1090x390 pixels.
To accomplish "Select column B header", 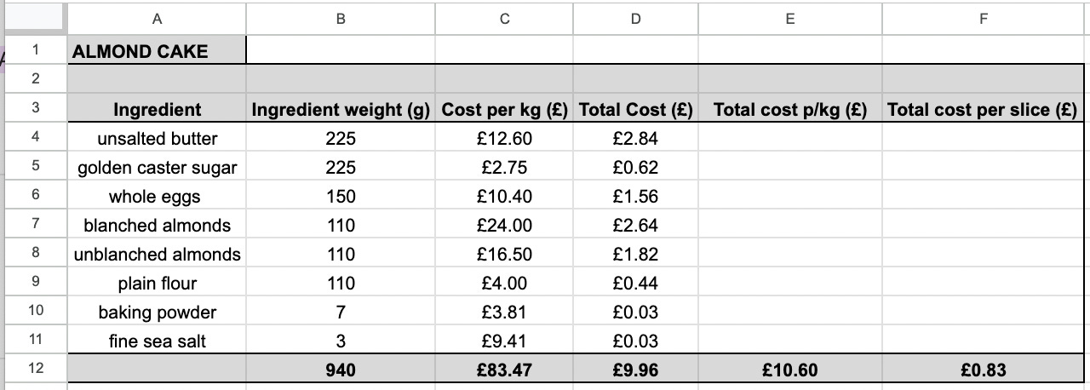I will pyautogui.click(x=341, y=18).
